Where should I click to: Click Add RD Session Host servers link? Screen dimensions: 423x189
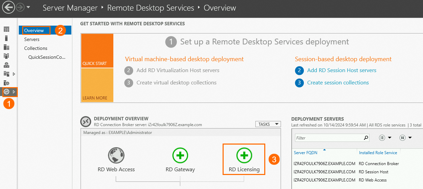(342, 70)
